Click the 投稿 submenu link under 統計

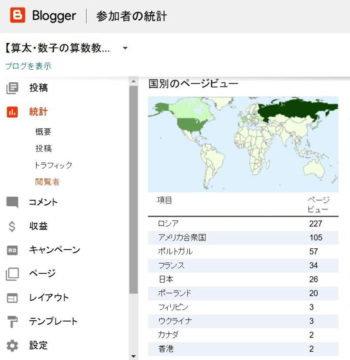coord(43,148)
